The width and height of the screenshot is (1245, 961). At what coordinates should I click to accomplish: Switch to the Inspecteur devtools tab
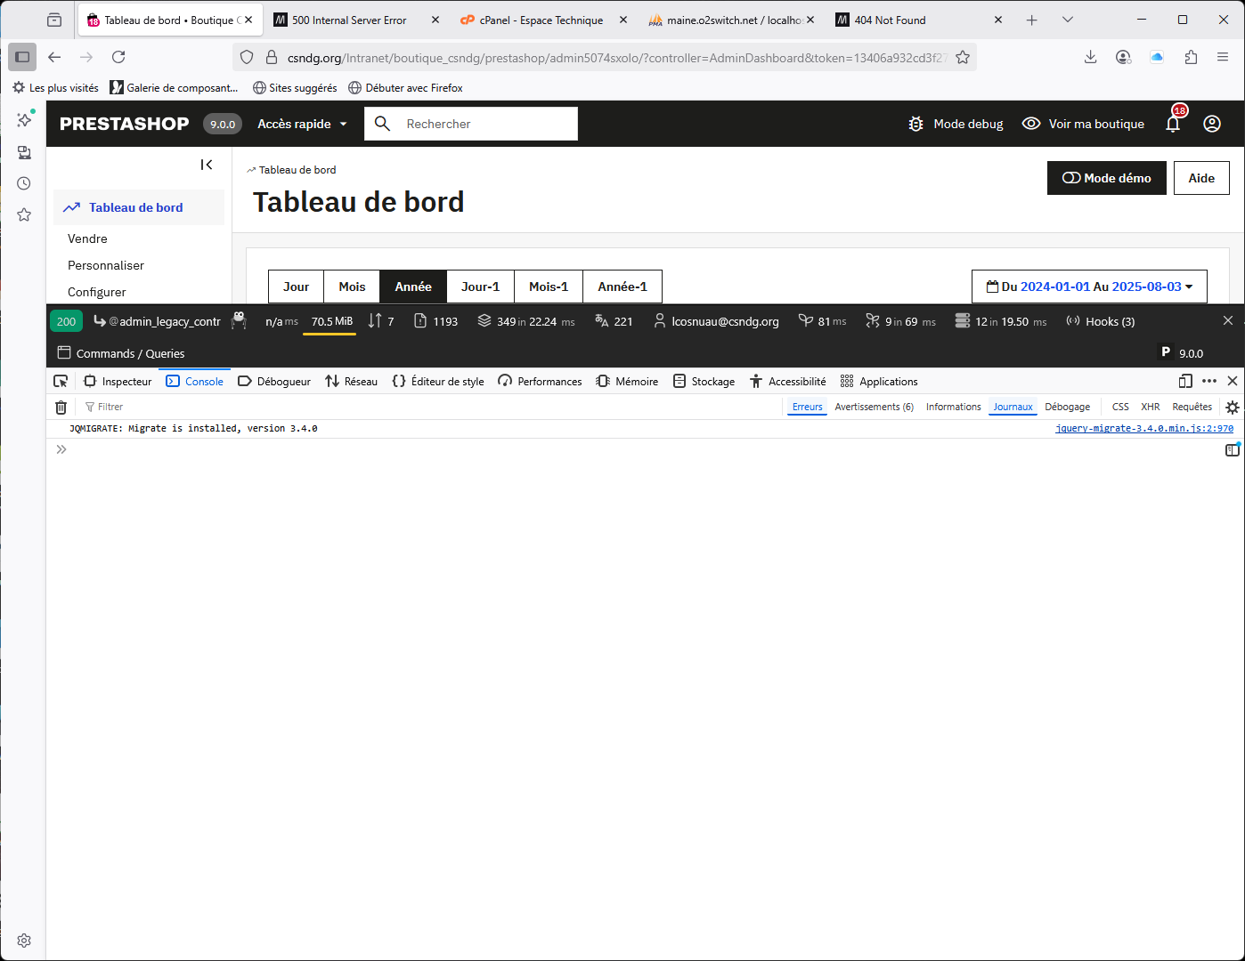point(118,381)
